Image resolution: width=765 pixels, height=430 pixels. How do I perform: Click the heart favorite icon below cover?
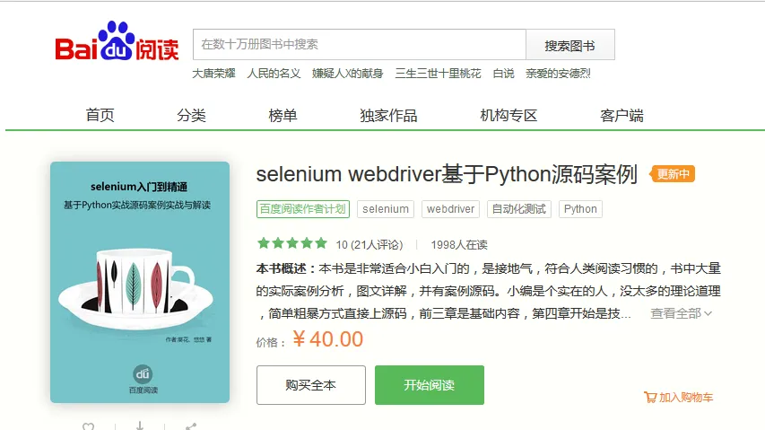coord(88,426)
